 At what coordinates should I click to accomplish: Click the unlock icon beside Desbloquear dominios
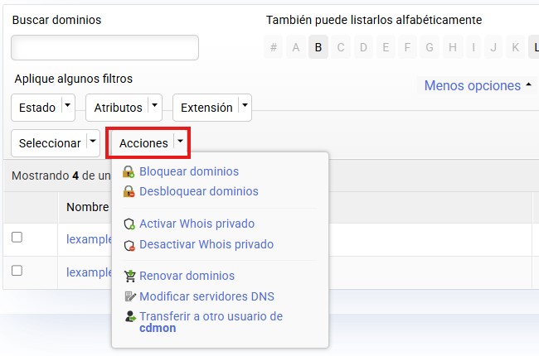pyautogui.click(x=129, y=191)
